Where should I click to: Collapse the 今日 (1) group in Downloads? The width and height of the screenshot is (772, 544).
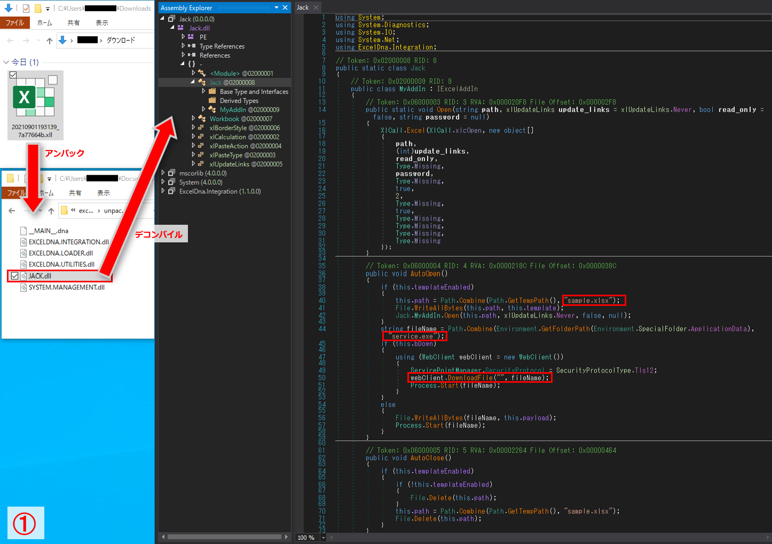coord(6,62)
